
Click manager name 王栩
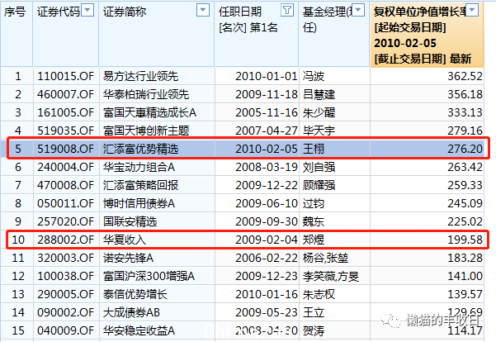[313, 149]
